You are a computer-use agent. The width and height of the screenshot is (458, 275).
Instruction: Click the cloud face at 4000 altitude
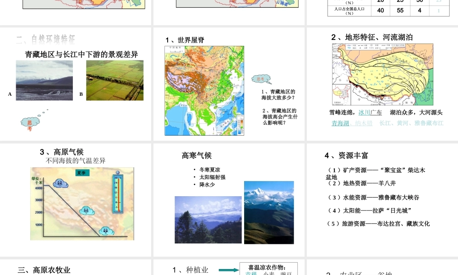(x=60, y=183)
